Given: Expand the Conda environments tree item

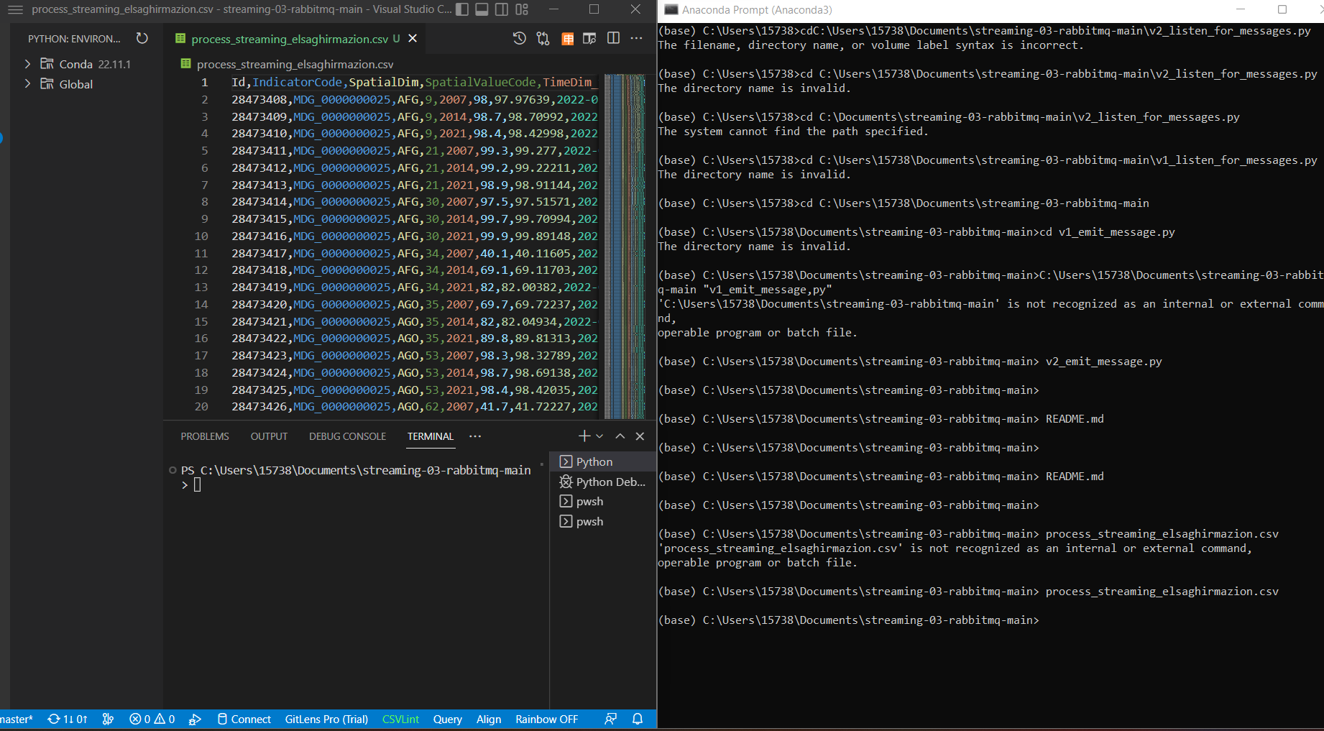Looking at the screenshot, I should (27, 63).
